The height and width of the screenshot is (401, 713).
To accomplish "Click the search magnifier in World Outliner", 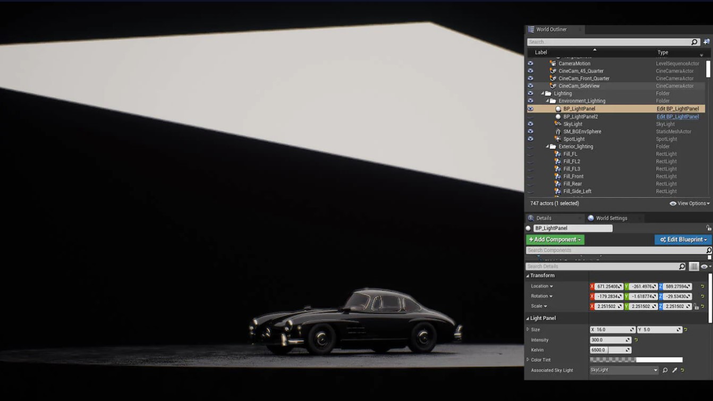I will (x=694, y=41).
